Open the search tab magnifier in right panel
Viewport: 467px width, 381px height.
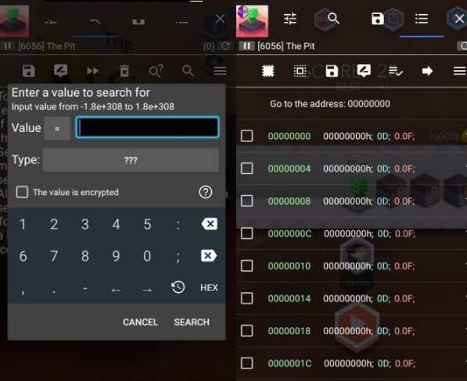pyautogui.click(x=333, y=19)
